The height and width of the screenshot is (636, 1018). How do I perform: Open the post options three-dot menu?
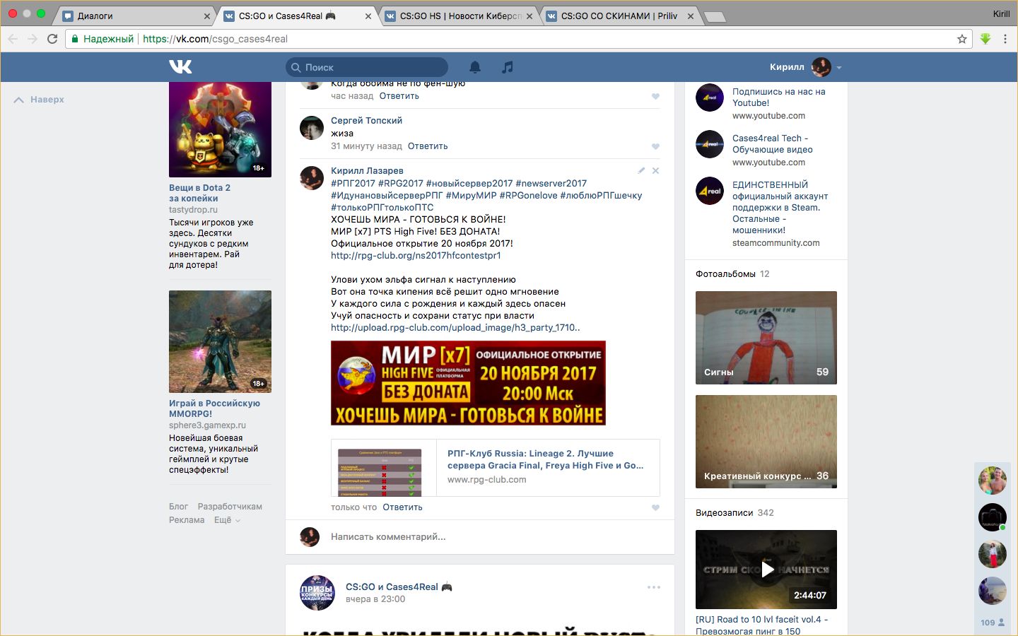pos(654,587)
